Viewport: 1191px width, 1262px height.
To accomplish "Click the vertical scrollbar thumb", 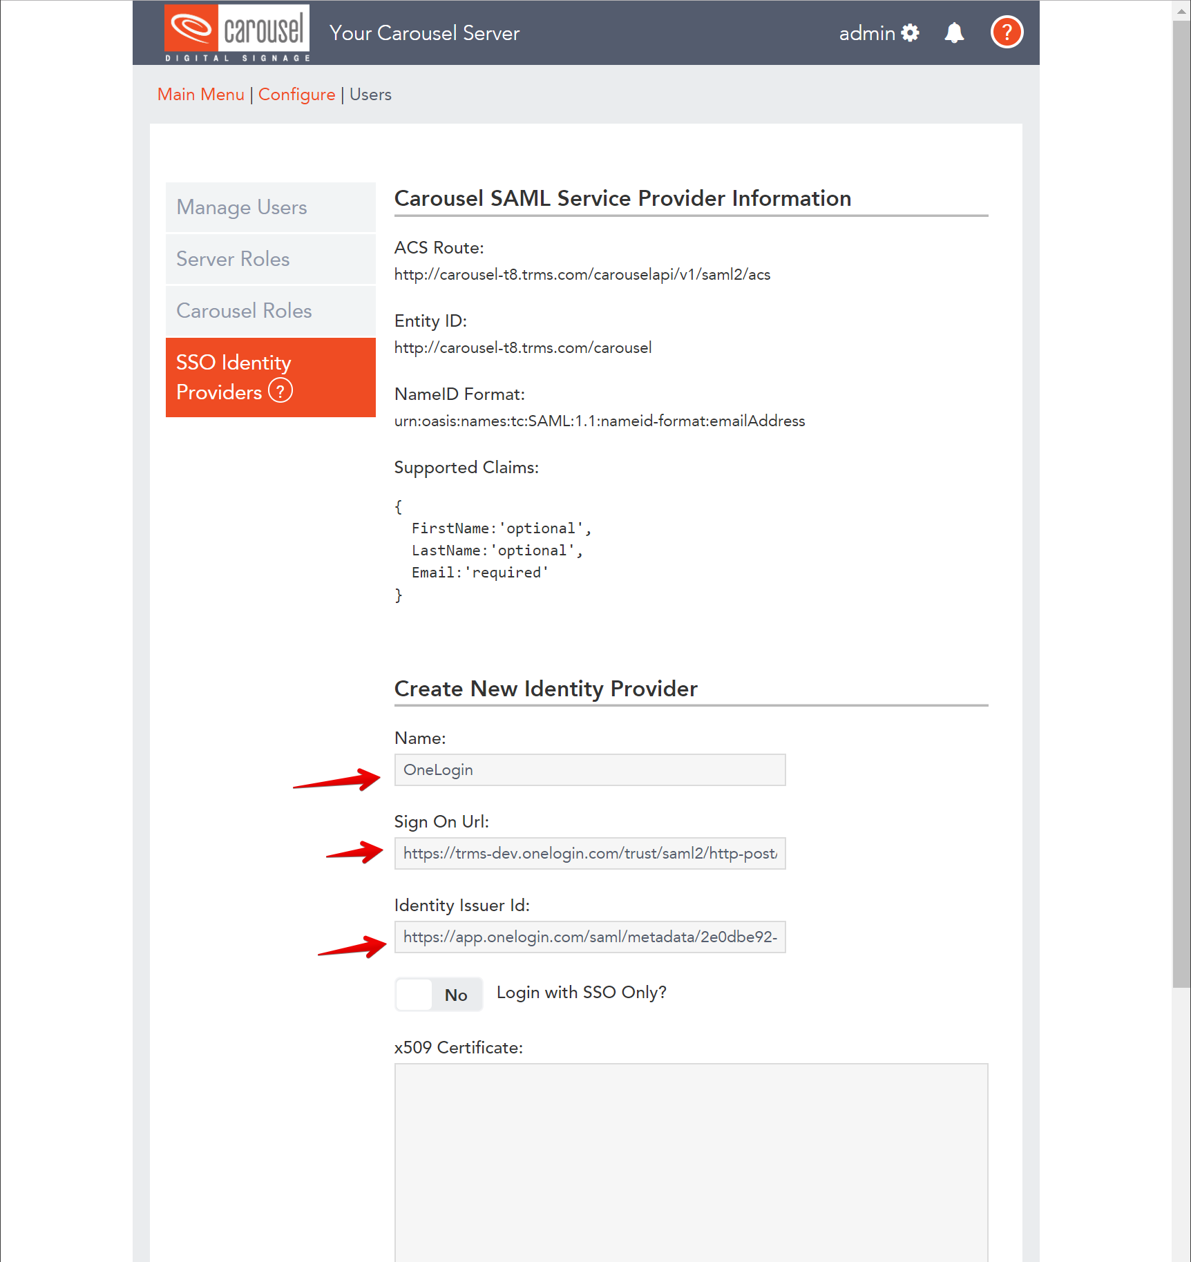I will (x=1181, y=504).
